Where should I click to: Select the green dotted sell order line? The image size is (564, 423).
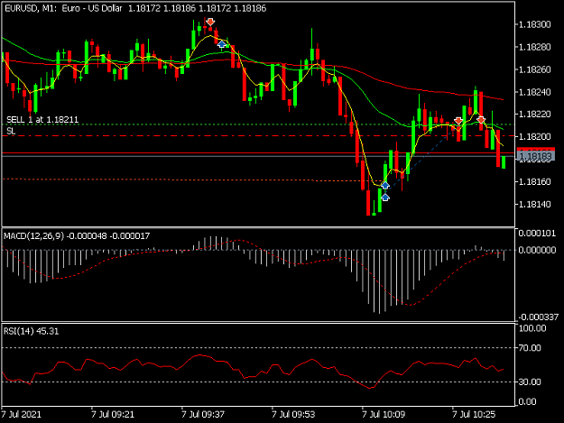point(258,124)
